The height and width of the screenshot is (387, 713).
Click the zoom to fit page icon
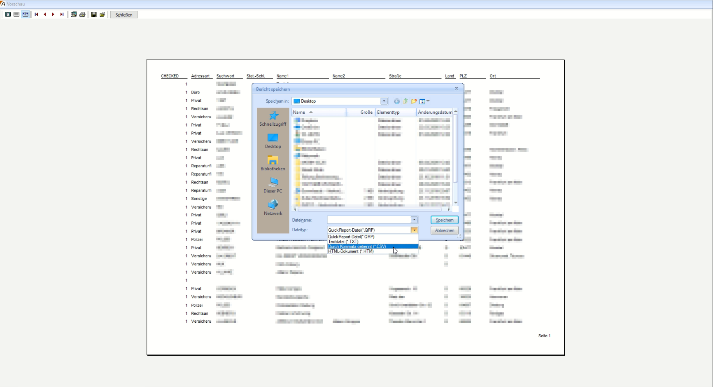point(8,14)
